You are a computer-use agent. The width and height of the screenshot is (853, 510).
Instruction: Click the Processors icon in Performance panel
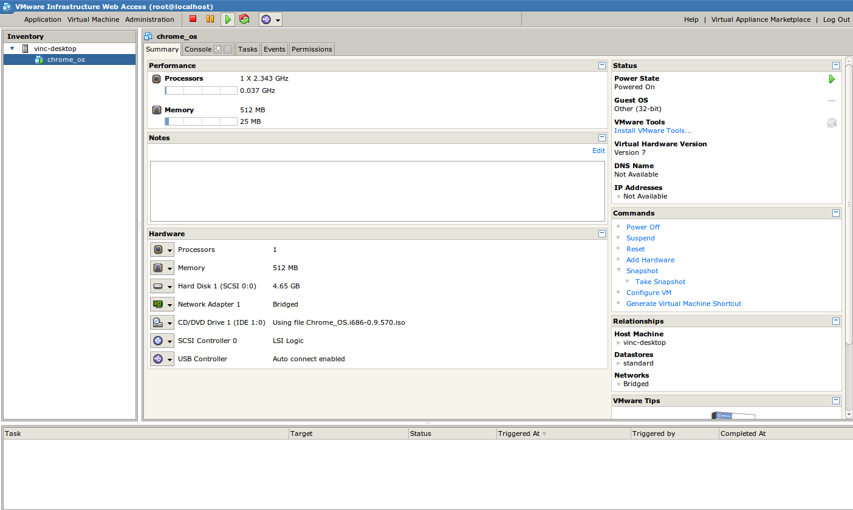click(x=156, y=79)
